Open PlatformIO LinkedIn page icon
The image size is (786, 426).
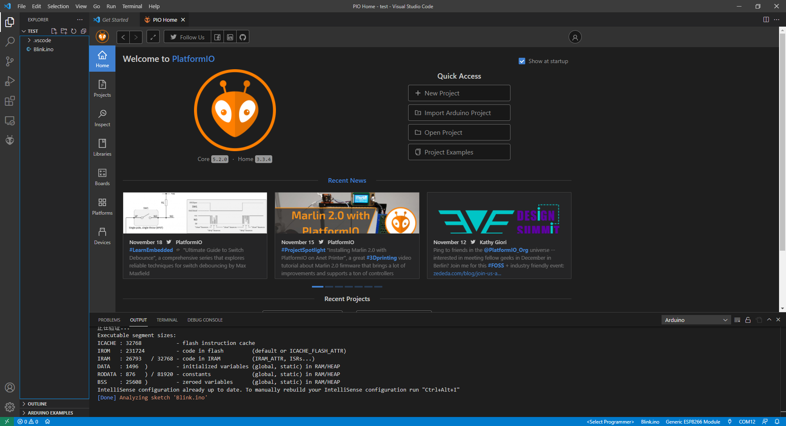point(230,37)
